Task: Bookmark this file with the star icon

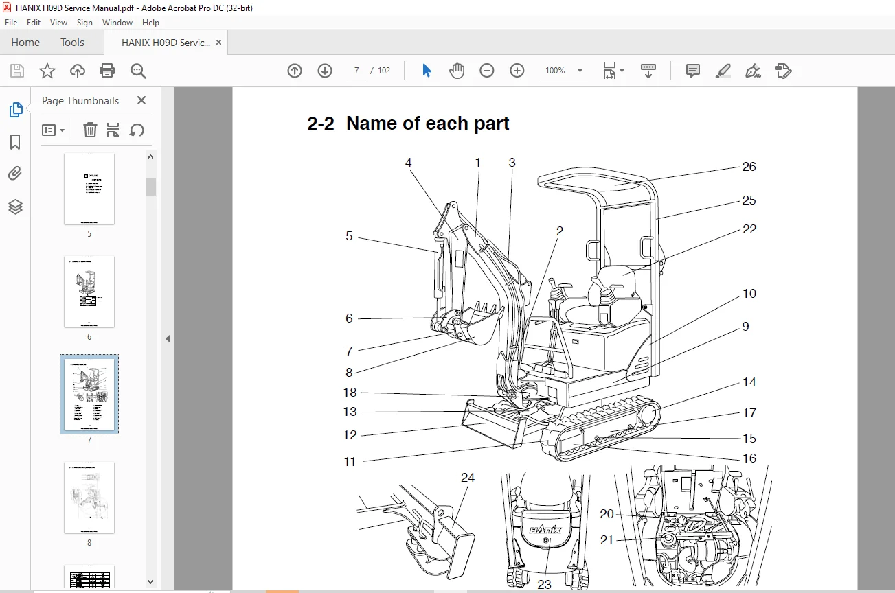Action: pyautogui.click(x=47, y=71)
